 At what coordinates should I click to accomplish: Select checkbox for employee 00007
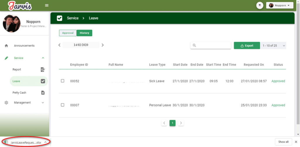tap(62, 105)
